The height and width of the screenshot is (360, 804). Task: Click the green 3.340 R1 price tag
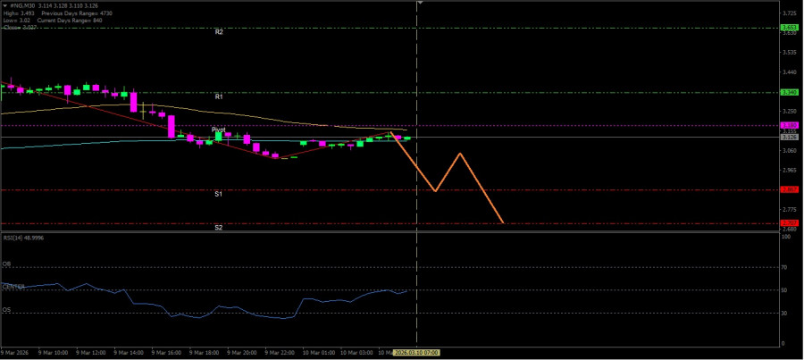789,92
